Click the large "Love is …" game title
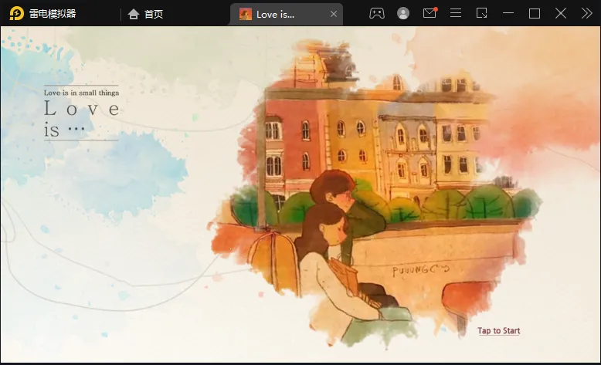This screenshot has height=365, width=601. pos(81,119)
